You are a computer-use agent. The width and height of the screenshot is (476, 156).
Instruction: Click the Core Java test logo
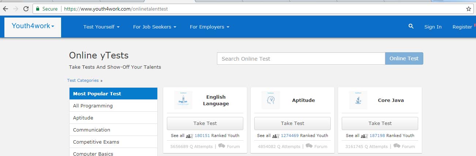click(x=358, y=100)
